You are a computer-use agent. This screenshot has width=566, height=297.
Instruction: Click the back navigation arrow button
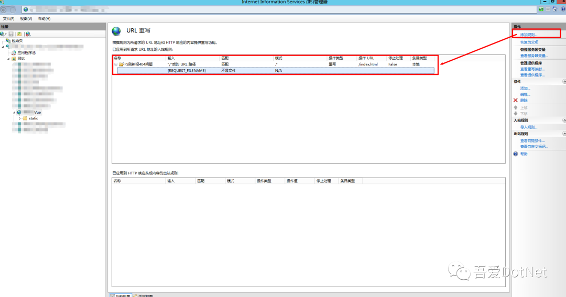coord(4,9)
